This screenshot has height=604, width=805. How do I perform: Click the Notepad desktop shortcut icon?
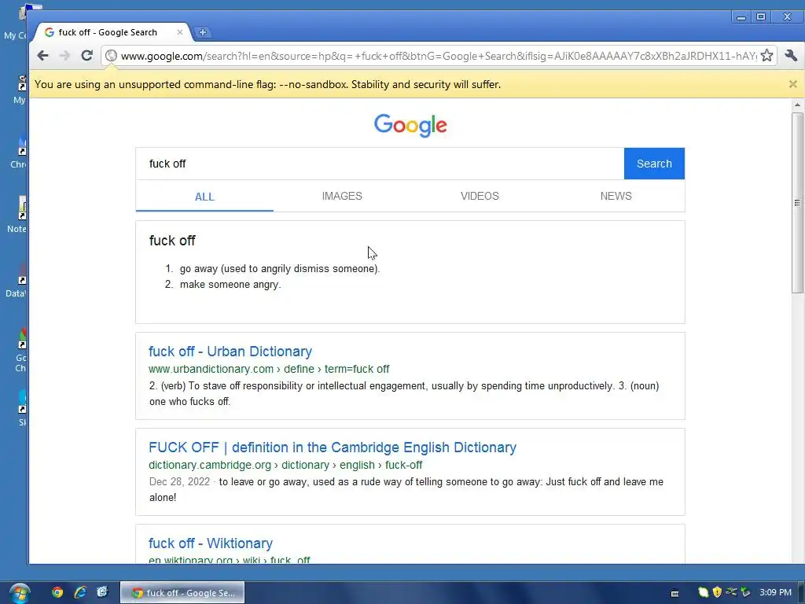click(x=22, y=208)
